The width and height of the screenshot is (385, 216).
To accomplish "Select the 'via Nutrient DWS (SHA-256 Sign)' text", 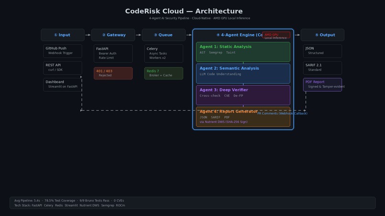I will pos(224,122).
